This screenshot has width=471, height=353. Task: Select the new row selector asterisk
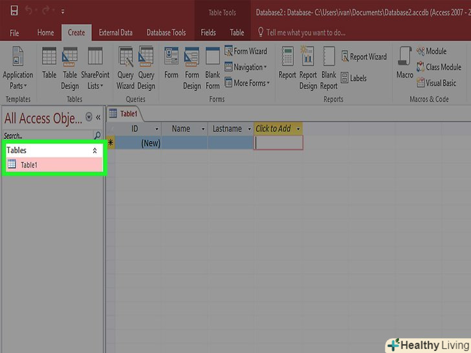pos(111,143)
